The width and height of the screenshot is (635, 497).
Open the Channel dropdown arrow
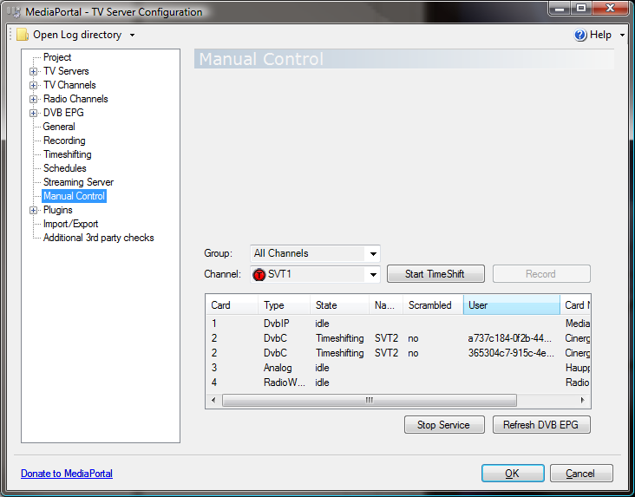(373, 274)
